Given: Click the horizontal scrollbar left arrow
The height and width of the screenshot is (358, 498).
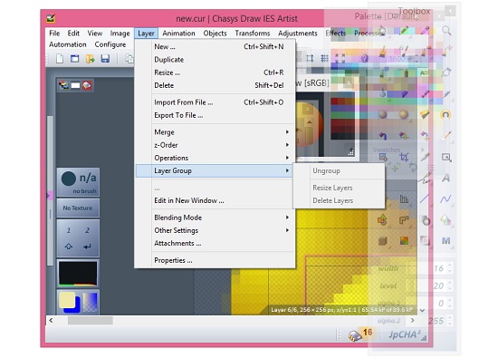Looking at the screenshot, I should click(x=51, y=321).
